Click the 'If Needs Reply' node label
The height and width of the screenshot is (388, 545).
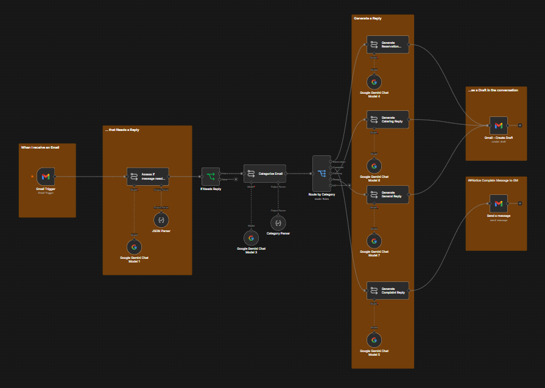[211, 189]
